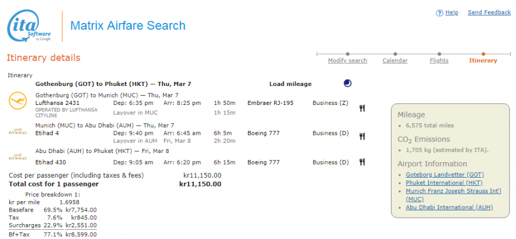This screenshot has height=239, width=516.
Task: Click the Etihad logo for flight 4
Action: [18, 132]
